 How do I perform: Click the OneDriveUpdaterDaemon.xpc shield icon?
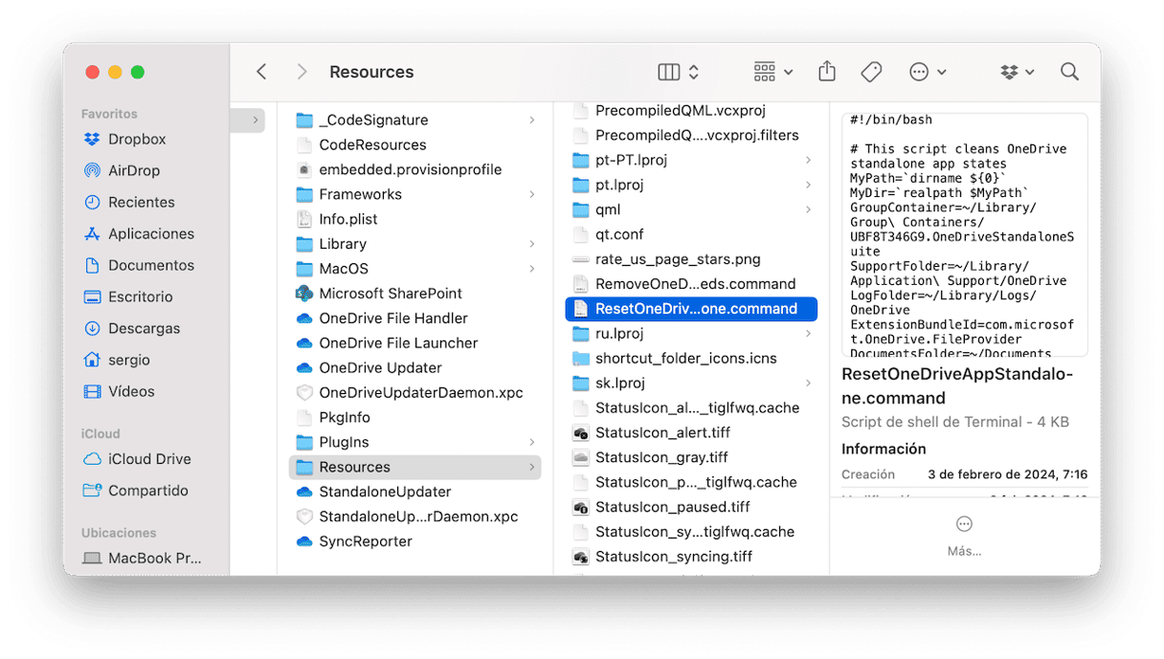click(304, 392)
